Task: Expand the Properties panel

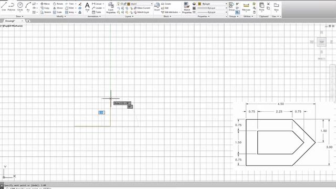Action: click(203, 16)
